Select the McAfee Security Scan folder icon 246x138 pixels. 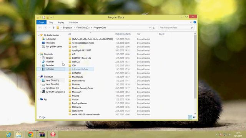[x=70, y=88]
